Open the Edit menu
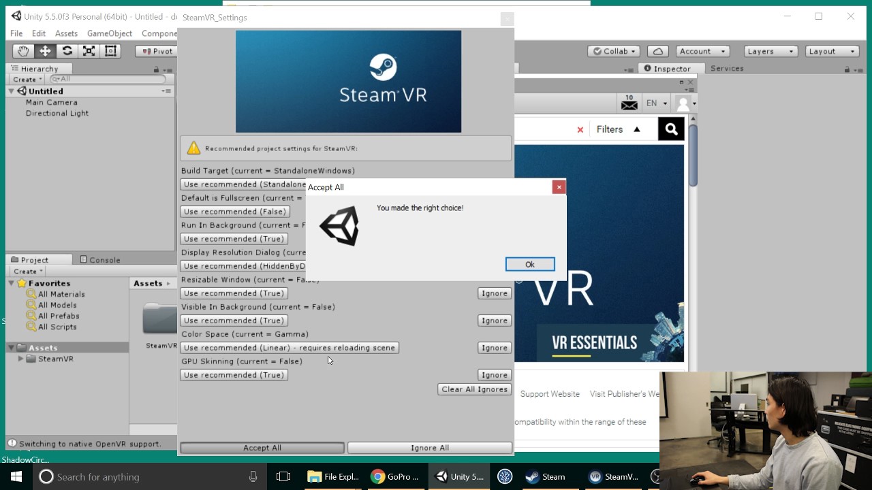The image size is (872, 490). 39,33
